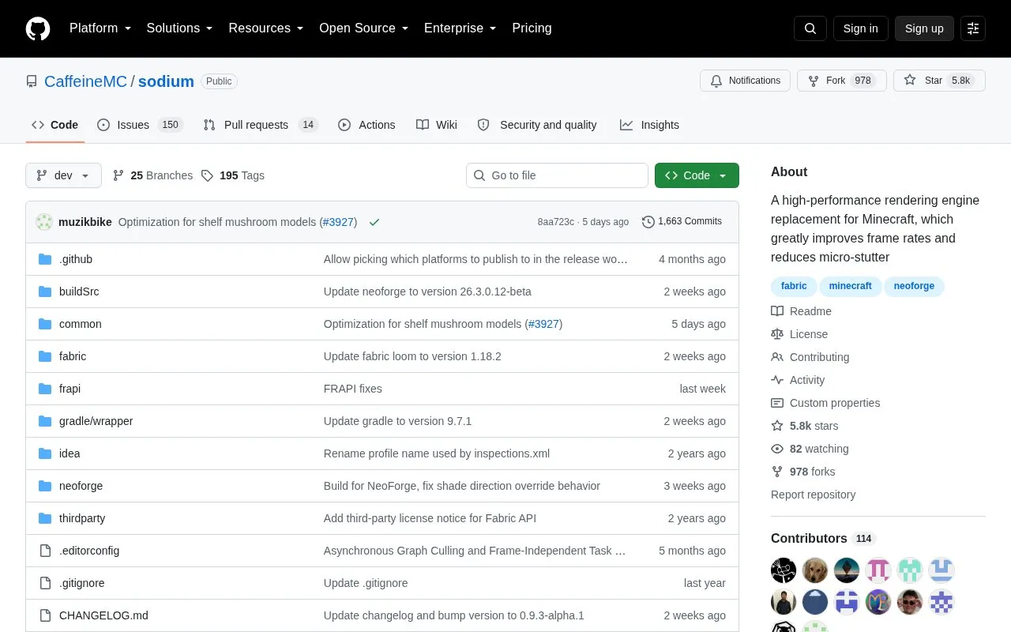This screenshot has width=1011, height=632.
Task: Open the License link
Action: point(799,334)
